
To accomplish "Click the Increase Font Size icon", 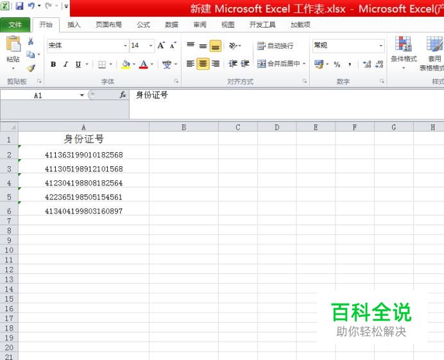I will [161, 46].
